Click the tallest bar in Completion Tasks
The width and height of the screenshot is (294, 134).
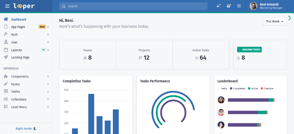[x=91, y=114]
